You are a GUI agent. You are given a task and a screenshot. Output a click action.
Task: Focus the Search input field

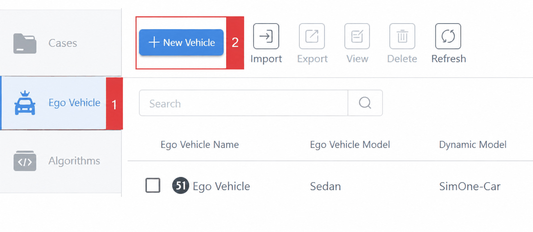(243, 103)
